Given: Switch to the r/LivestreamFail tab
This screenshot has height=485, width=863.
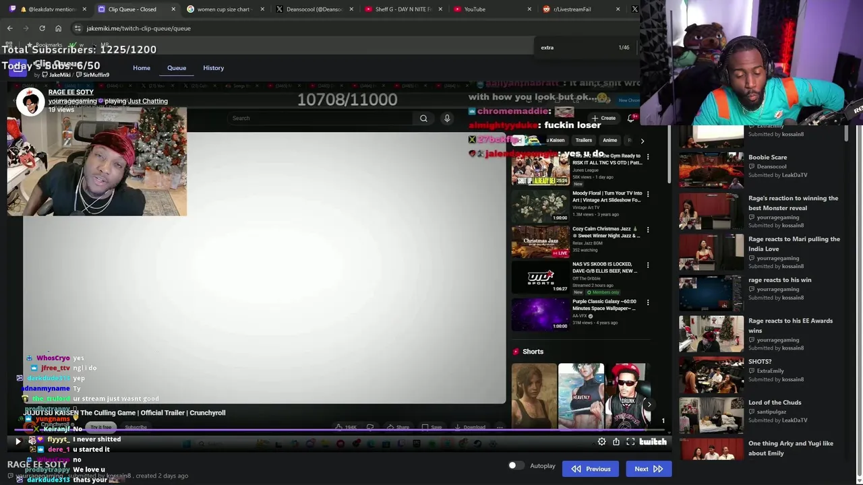Looking at the screenshot, I should tap(580, 9).
